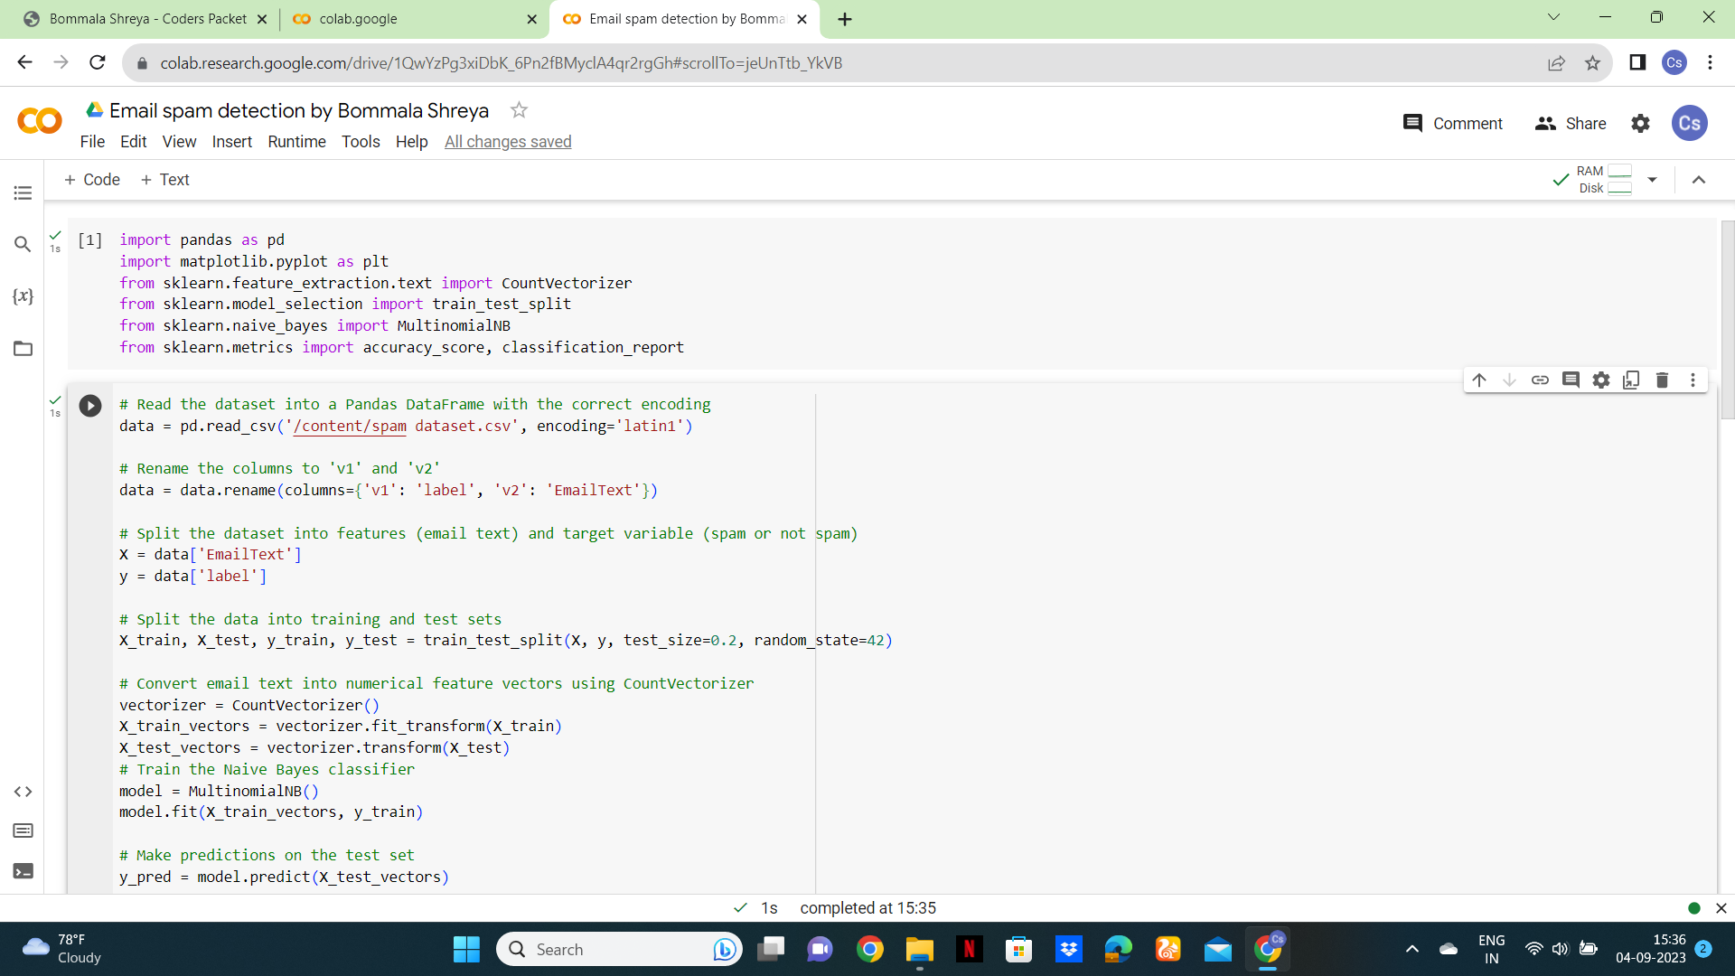
Task: Open notebook settings gear in header
Action: pos(1640,124)
